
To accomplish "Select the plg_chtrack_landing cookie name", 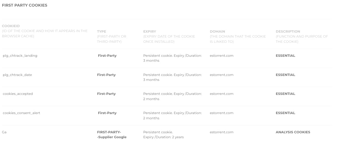I will [20, 56].
